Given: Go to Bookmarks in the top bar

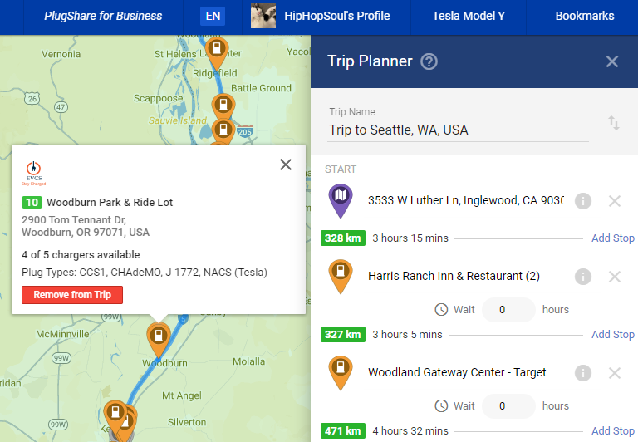Looking at the screenshot, I should (x=585, y=16).
